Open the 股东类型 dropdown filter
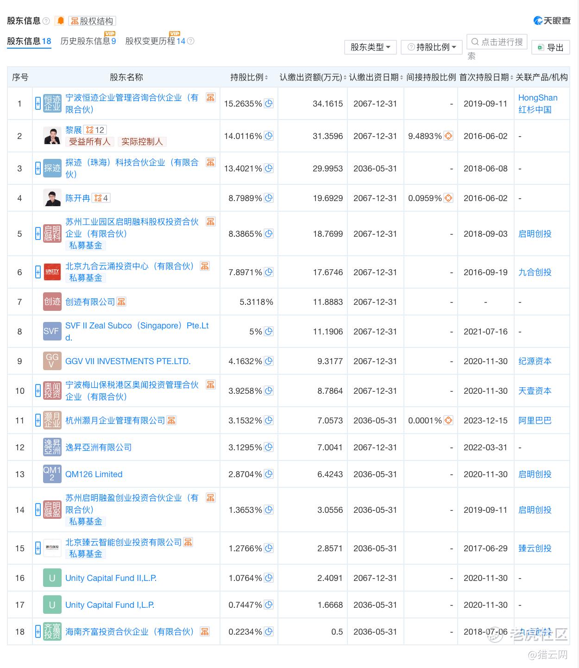Screen dimensions: 579x668 coord(371,47)
